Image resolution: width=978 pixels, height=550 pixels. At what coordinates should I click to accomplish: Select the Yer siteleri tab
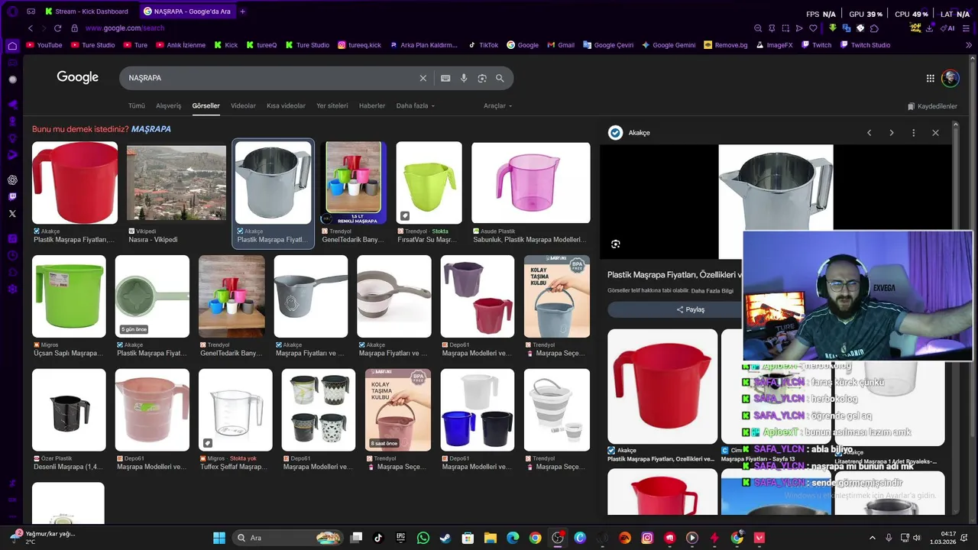pyautogui.click(x=332, y=106)
